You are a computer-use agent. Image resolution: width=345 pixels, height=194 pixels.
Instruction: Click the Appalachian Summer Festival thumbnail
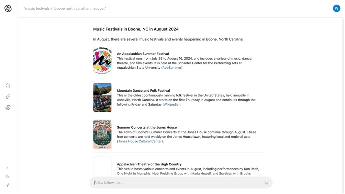tap(102, 61)
